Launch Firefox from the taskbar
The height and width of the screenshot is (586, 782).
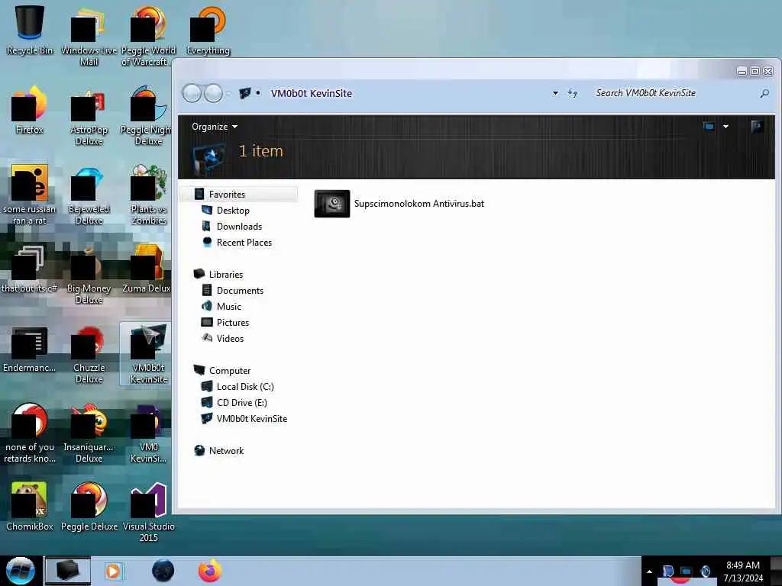[210, 571]
